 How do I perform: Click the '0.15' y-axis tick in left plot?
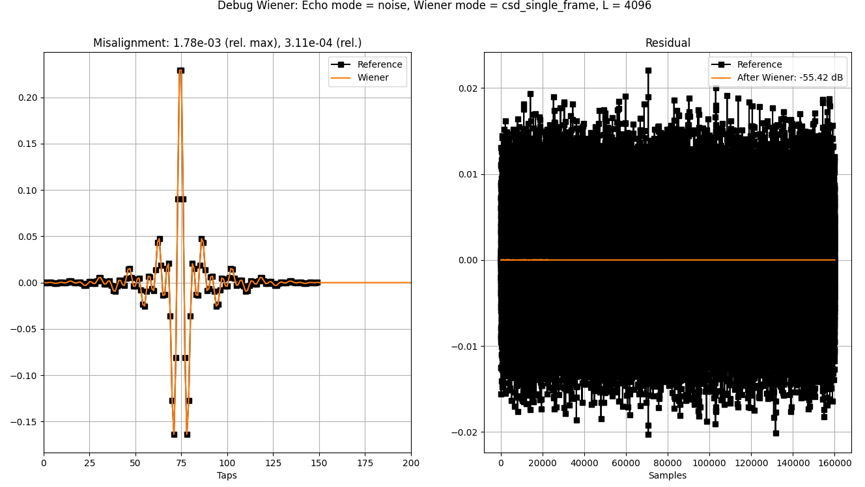pyautogui.click(x=29, y=144)
